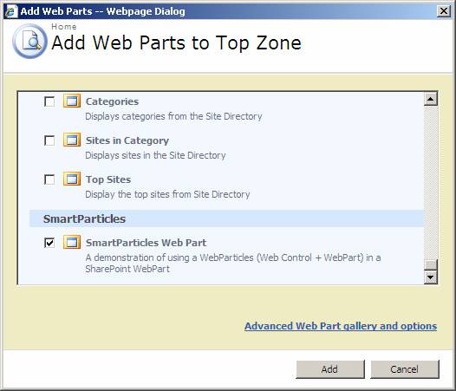Open Advanced Web Part gallery and options
Viewport: 456px width, 391px height.
tap(341, 326)
